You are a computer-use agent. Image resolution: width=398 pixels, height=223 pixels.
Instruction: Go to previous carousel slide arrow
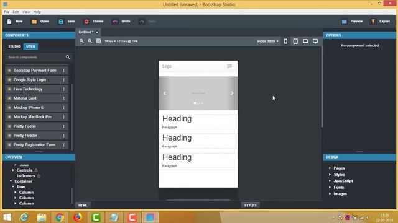[x=165, y=94]
